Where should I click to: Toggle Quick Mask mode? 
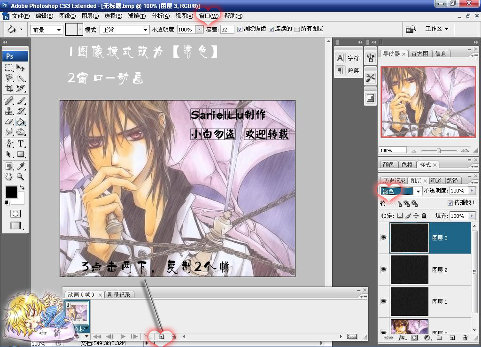(x=16, y=214)
